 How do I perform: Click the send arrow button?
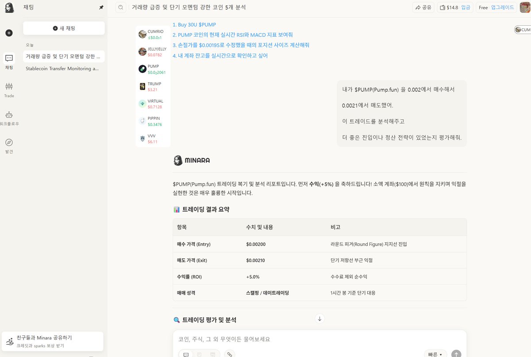tap(456, 354)
